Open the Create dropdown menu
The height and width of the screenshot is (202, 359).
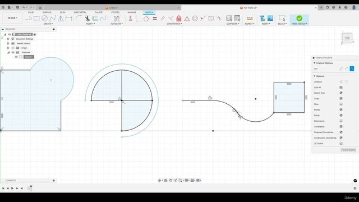tap(48, 24)
